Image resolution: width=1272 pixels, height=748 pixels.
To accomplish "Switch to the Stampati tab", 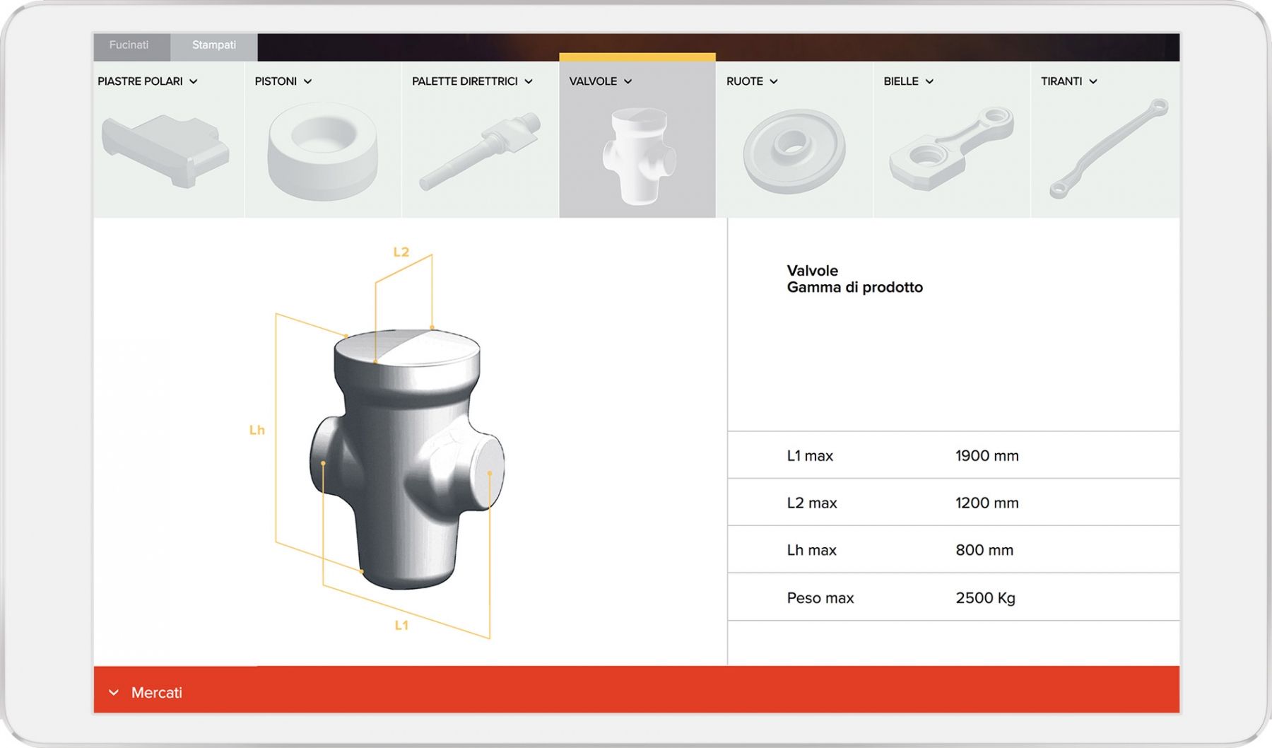I will coord(214,46).
